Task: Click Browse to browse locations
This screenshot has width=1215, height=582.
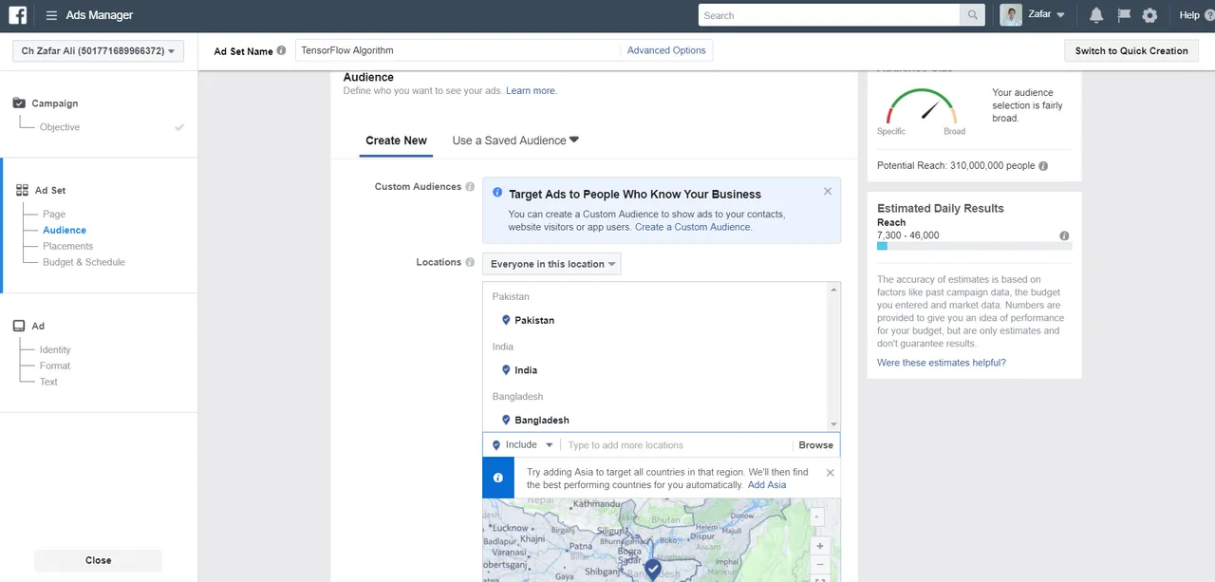Action: 816,445
